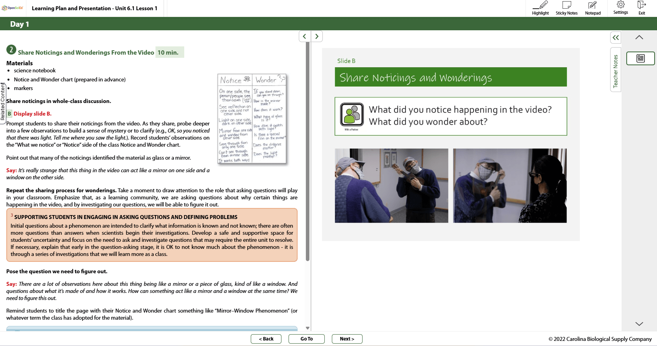Go to next slide arrow
The height and width of the screenshot is (346, 657).
(317, 37)
